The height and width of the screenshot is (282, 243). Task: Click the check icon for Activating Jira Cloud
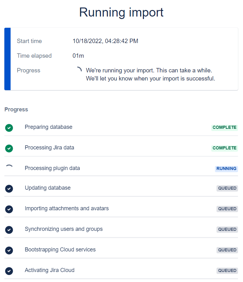(x=9, y=271)
